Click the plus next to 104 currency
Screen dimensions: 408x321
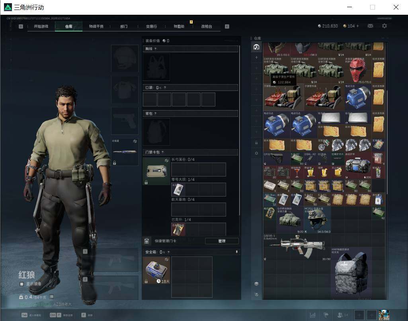click(357, 26)
